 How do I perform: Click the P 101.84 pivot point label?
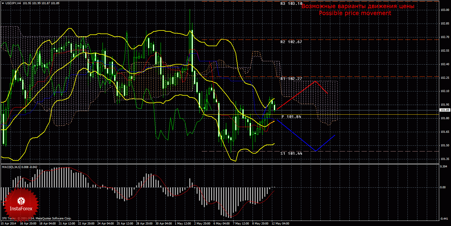291,116
